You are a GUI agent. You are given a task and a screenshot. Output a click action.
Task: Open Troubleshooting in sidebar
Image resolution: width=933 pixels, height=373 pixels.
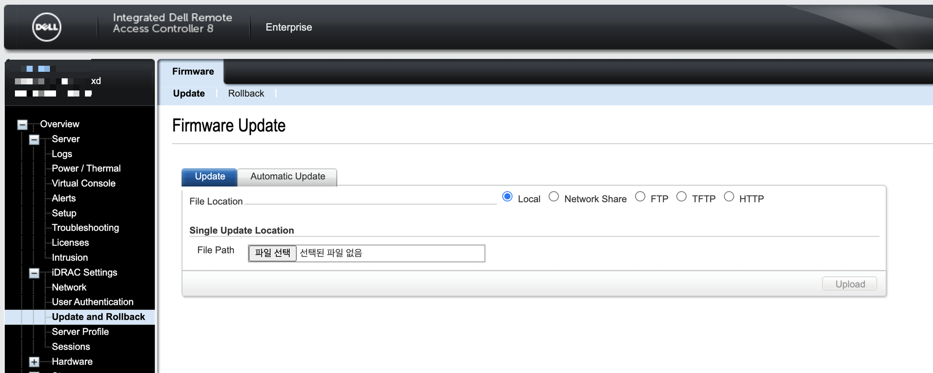[85, 228]
